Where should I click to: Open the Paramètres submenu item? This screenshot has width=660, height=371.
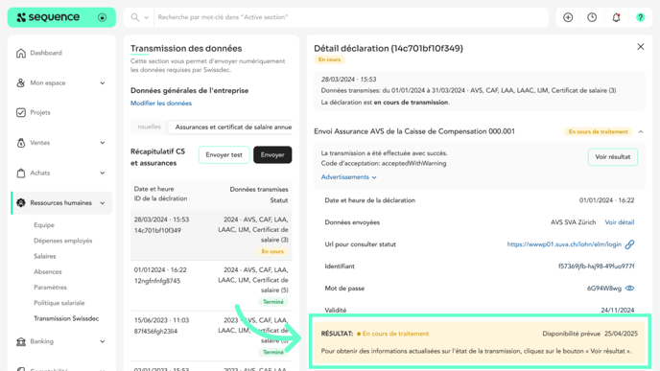[x=50, y=288]
